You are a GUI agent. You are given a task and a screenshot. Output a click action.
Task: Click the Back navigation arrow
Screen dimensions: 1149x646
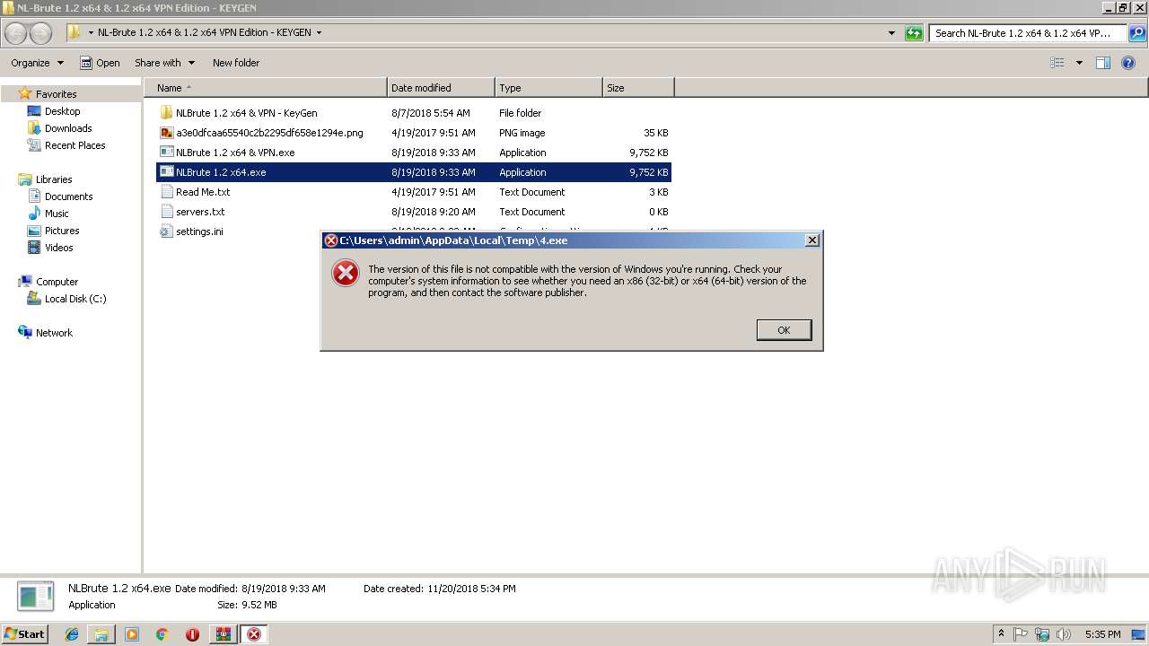tap(16, 33)
